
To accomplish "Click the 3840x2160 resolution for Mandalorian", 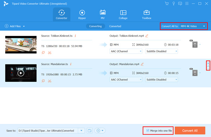I will click(142, 73).
